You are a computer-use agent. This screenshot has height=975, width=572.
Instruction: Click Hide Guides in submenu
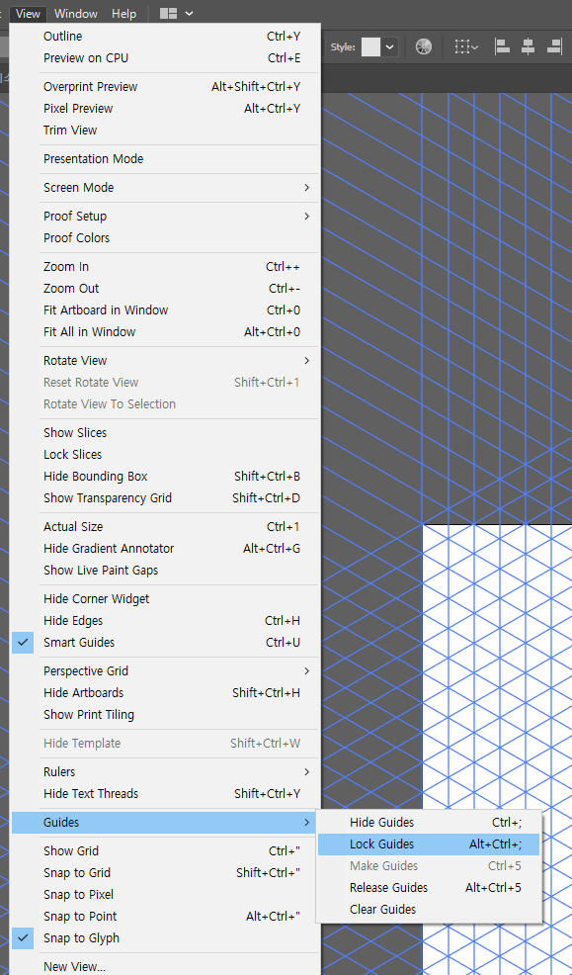[x=429, y=822]
